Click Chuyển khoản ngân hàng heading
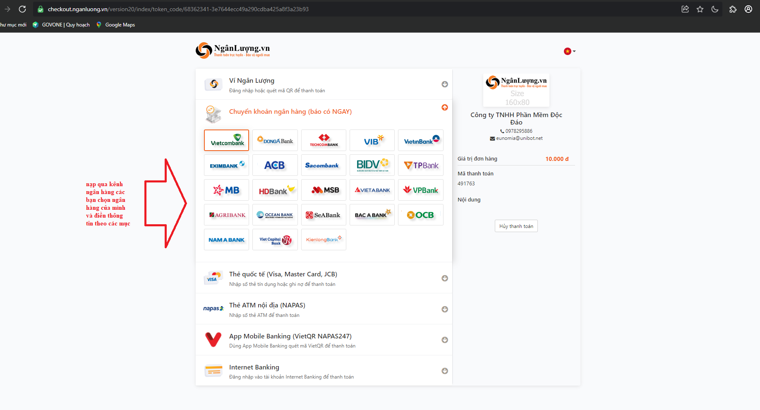760x410 pixels. coord(290,112)
